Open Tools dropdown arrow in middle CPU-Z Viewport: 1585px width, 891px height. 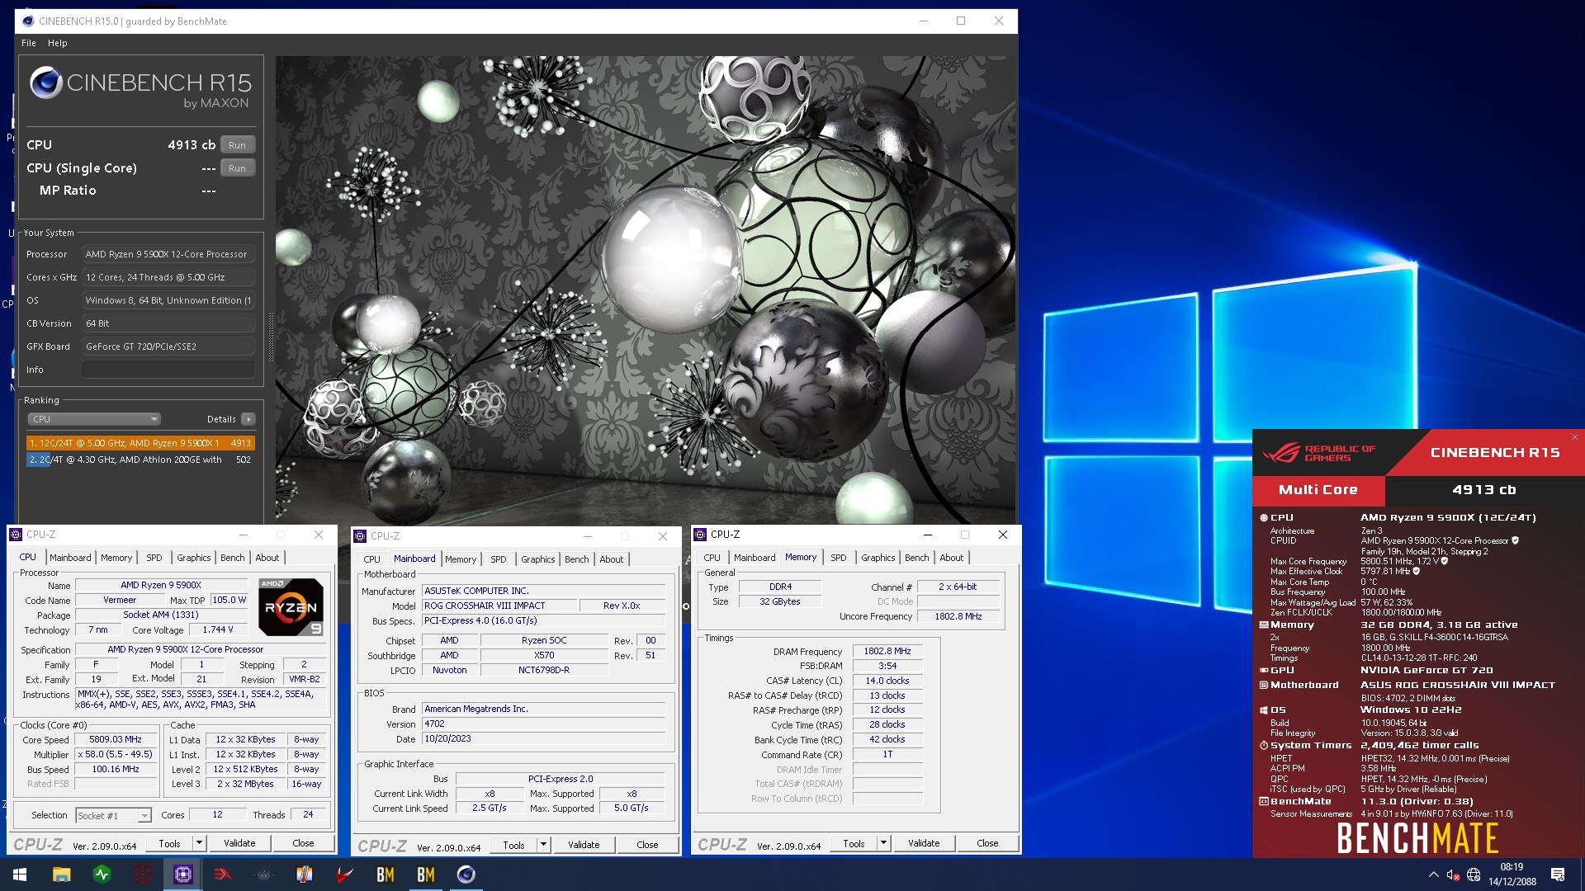point(543,845)
